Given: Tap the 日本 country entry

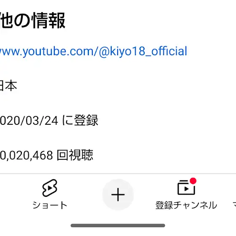Looking at the screenshot, I should coord(8,86).
